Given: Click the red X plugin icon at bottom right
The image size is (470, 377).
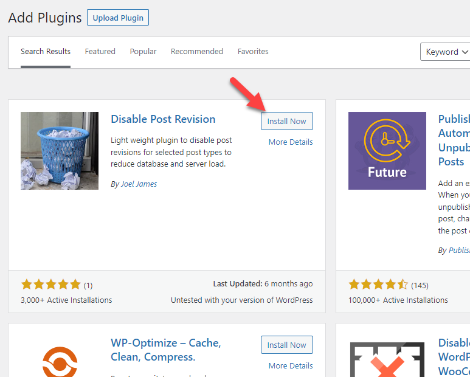Looking at the screenshot, I should click(x=387, y=359).
